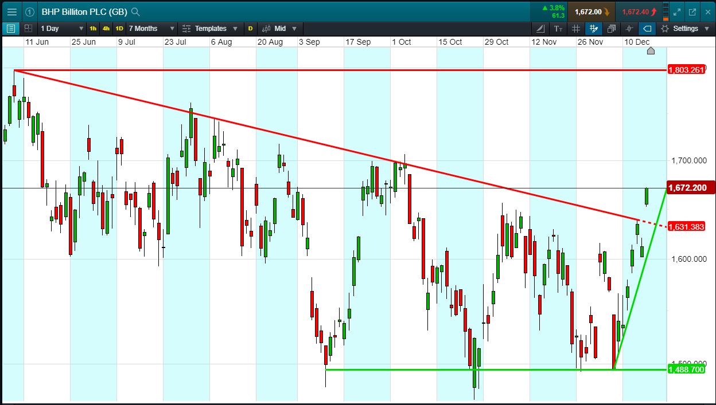Open the hamburger main menu
This screenshot has height=405, width=716.
pyautogui.click(x=12, y=11)
